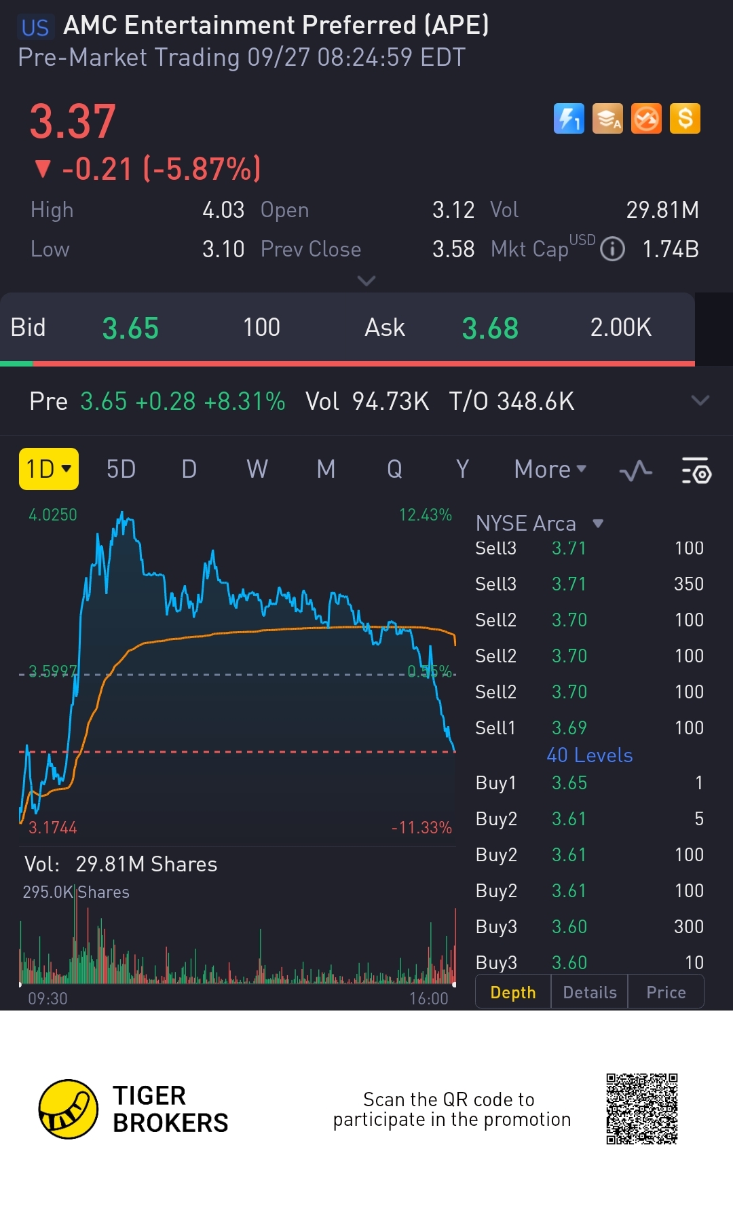This screenshot has width=733, height=1208.
Task: Tap the AMC Entertainment Preferred (APE) title
Action: [x=276, y=25]
